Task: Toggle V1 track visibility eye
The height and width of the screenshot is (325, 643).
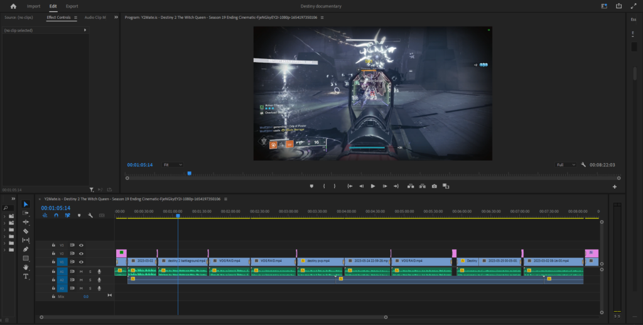Action: [x=81, y=262]
